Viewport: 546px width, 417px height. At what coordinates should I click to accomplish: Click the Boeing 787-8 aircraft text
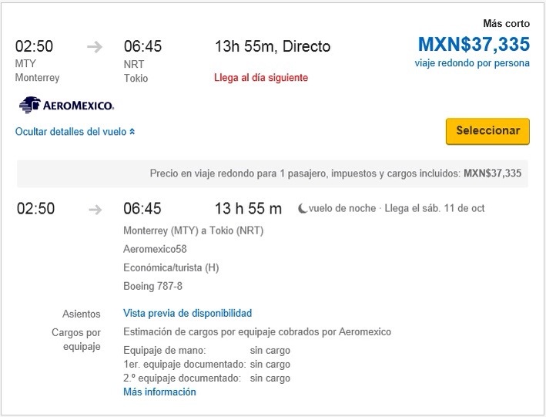[152, 286]
